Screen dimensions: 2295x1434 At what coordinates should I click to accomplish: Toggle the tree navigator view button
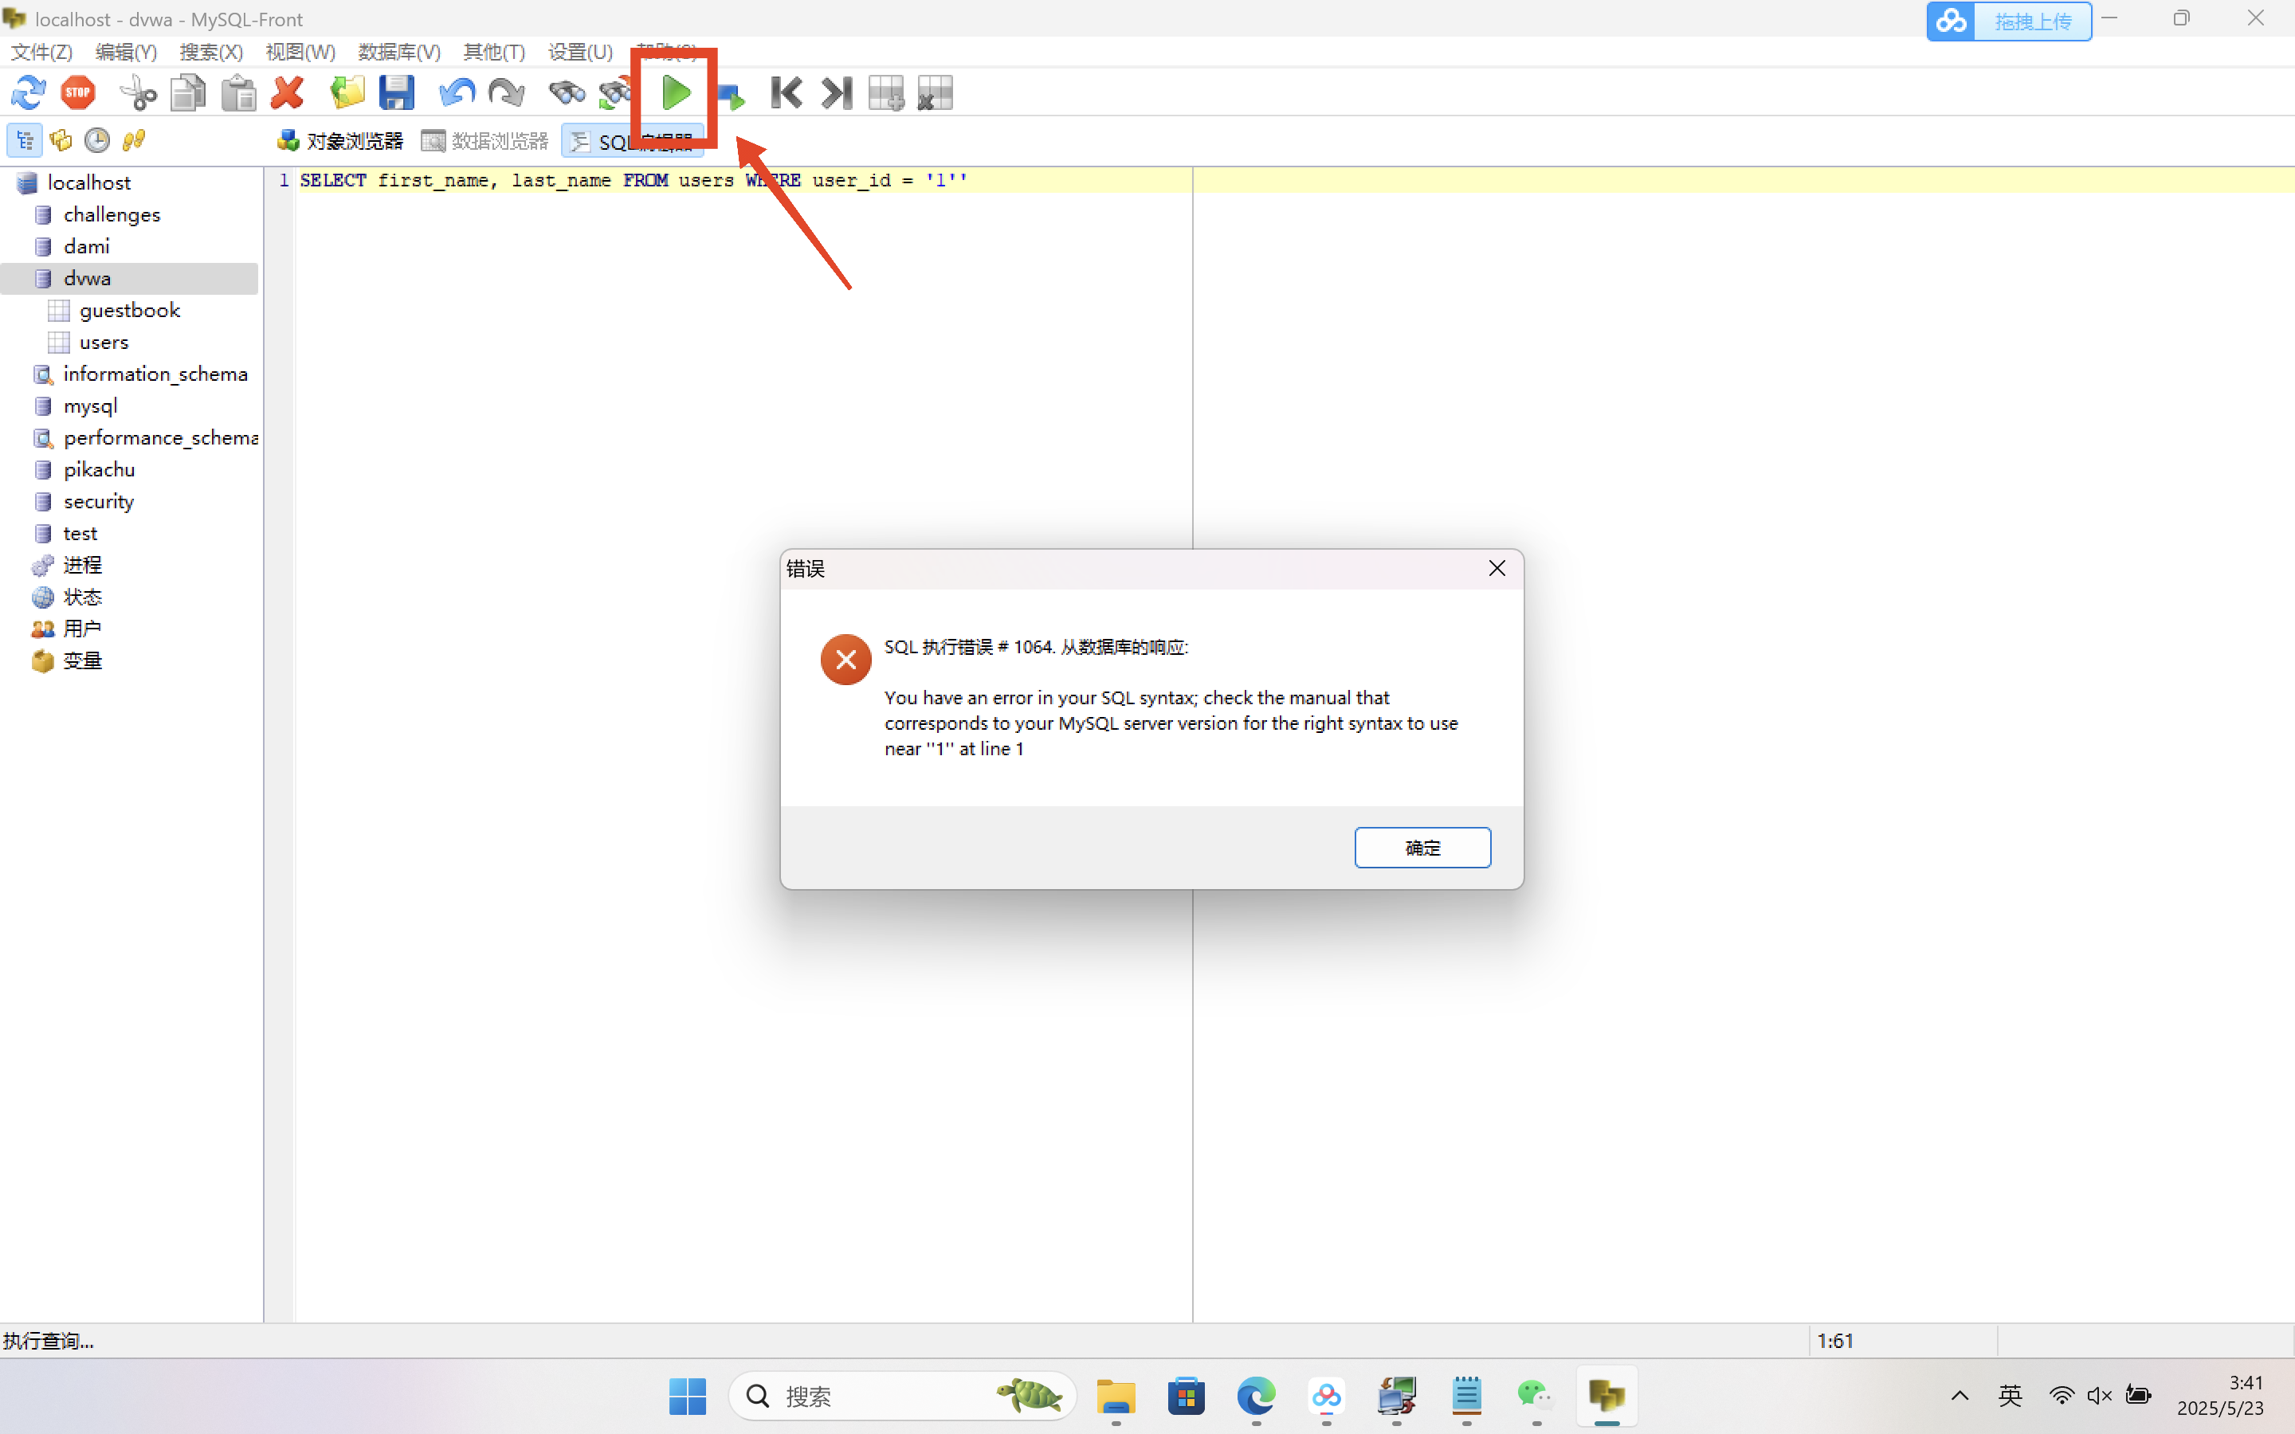[x=25, y=140]
